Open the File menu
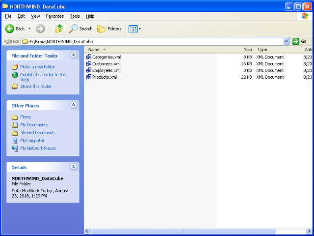The height and width of the screenshot is (236, 314). click(8, 16)
